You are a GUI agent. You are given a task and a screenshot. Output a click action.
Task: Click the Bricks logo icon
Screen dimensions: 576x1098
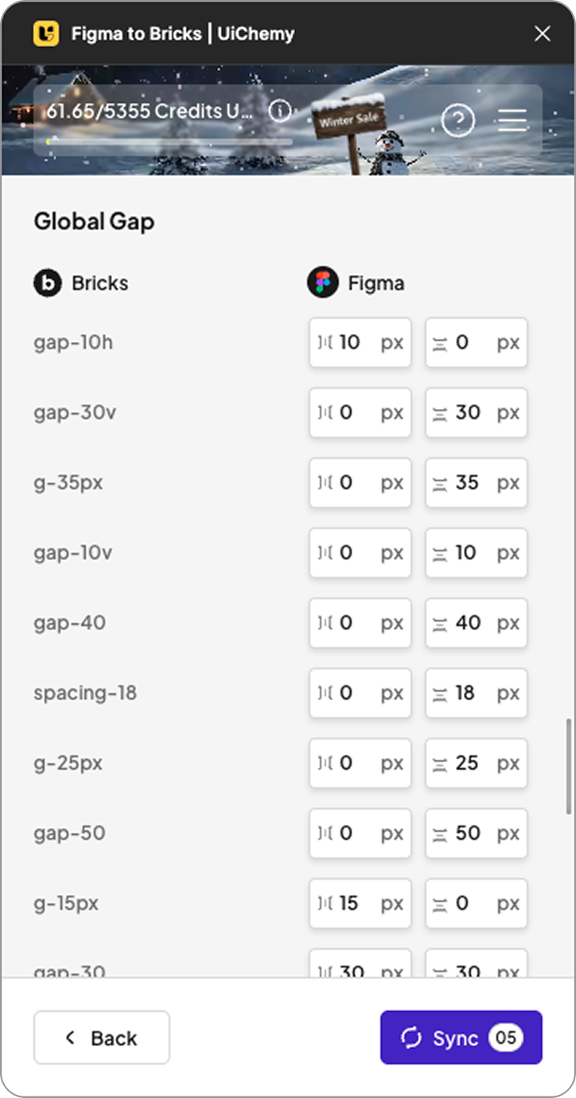[48, 283]
